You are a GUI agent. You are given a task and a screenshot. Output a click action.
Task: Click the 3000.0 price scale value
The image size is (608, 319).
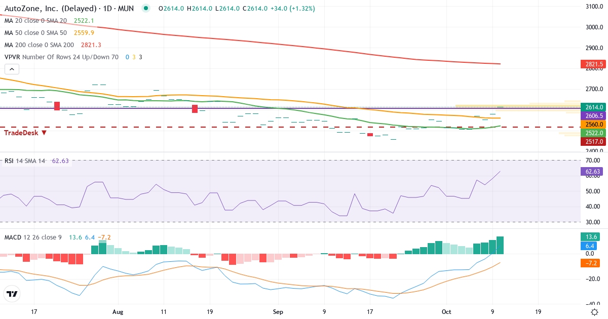click(593, 27)
